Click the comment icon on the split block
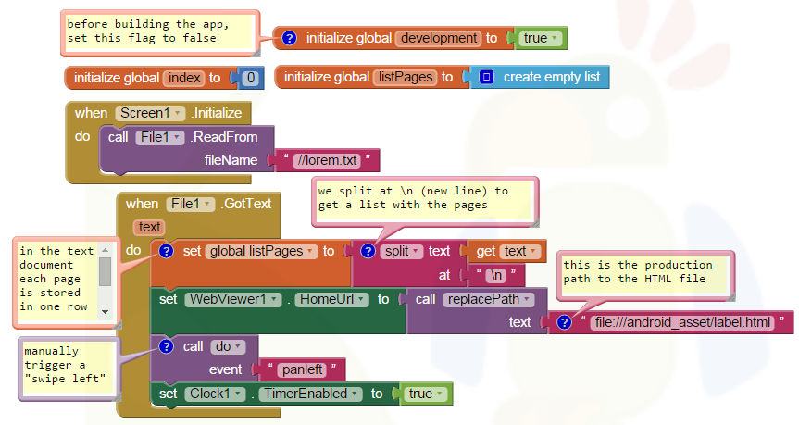799x425 pixels. click(x=368, y=251)
